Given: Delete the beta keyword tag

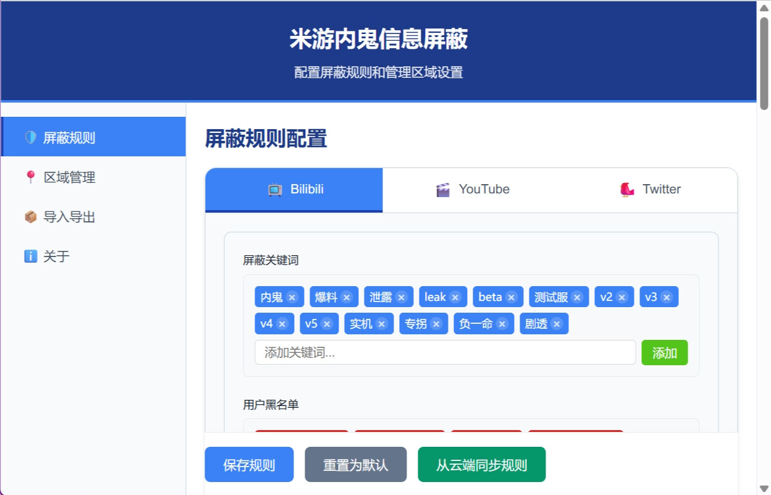Looking at the screenshot, I should (x=512, y=297).
